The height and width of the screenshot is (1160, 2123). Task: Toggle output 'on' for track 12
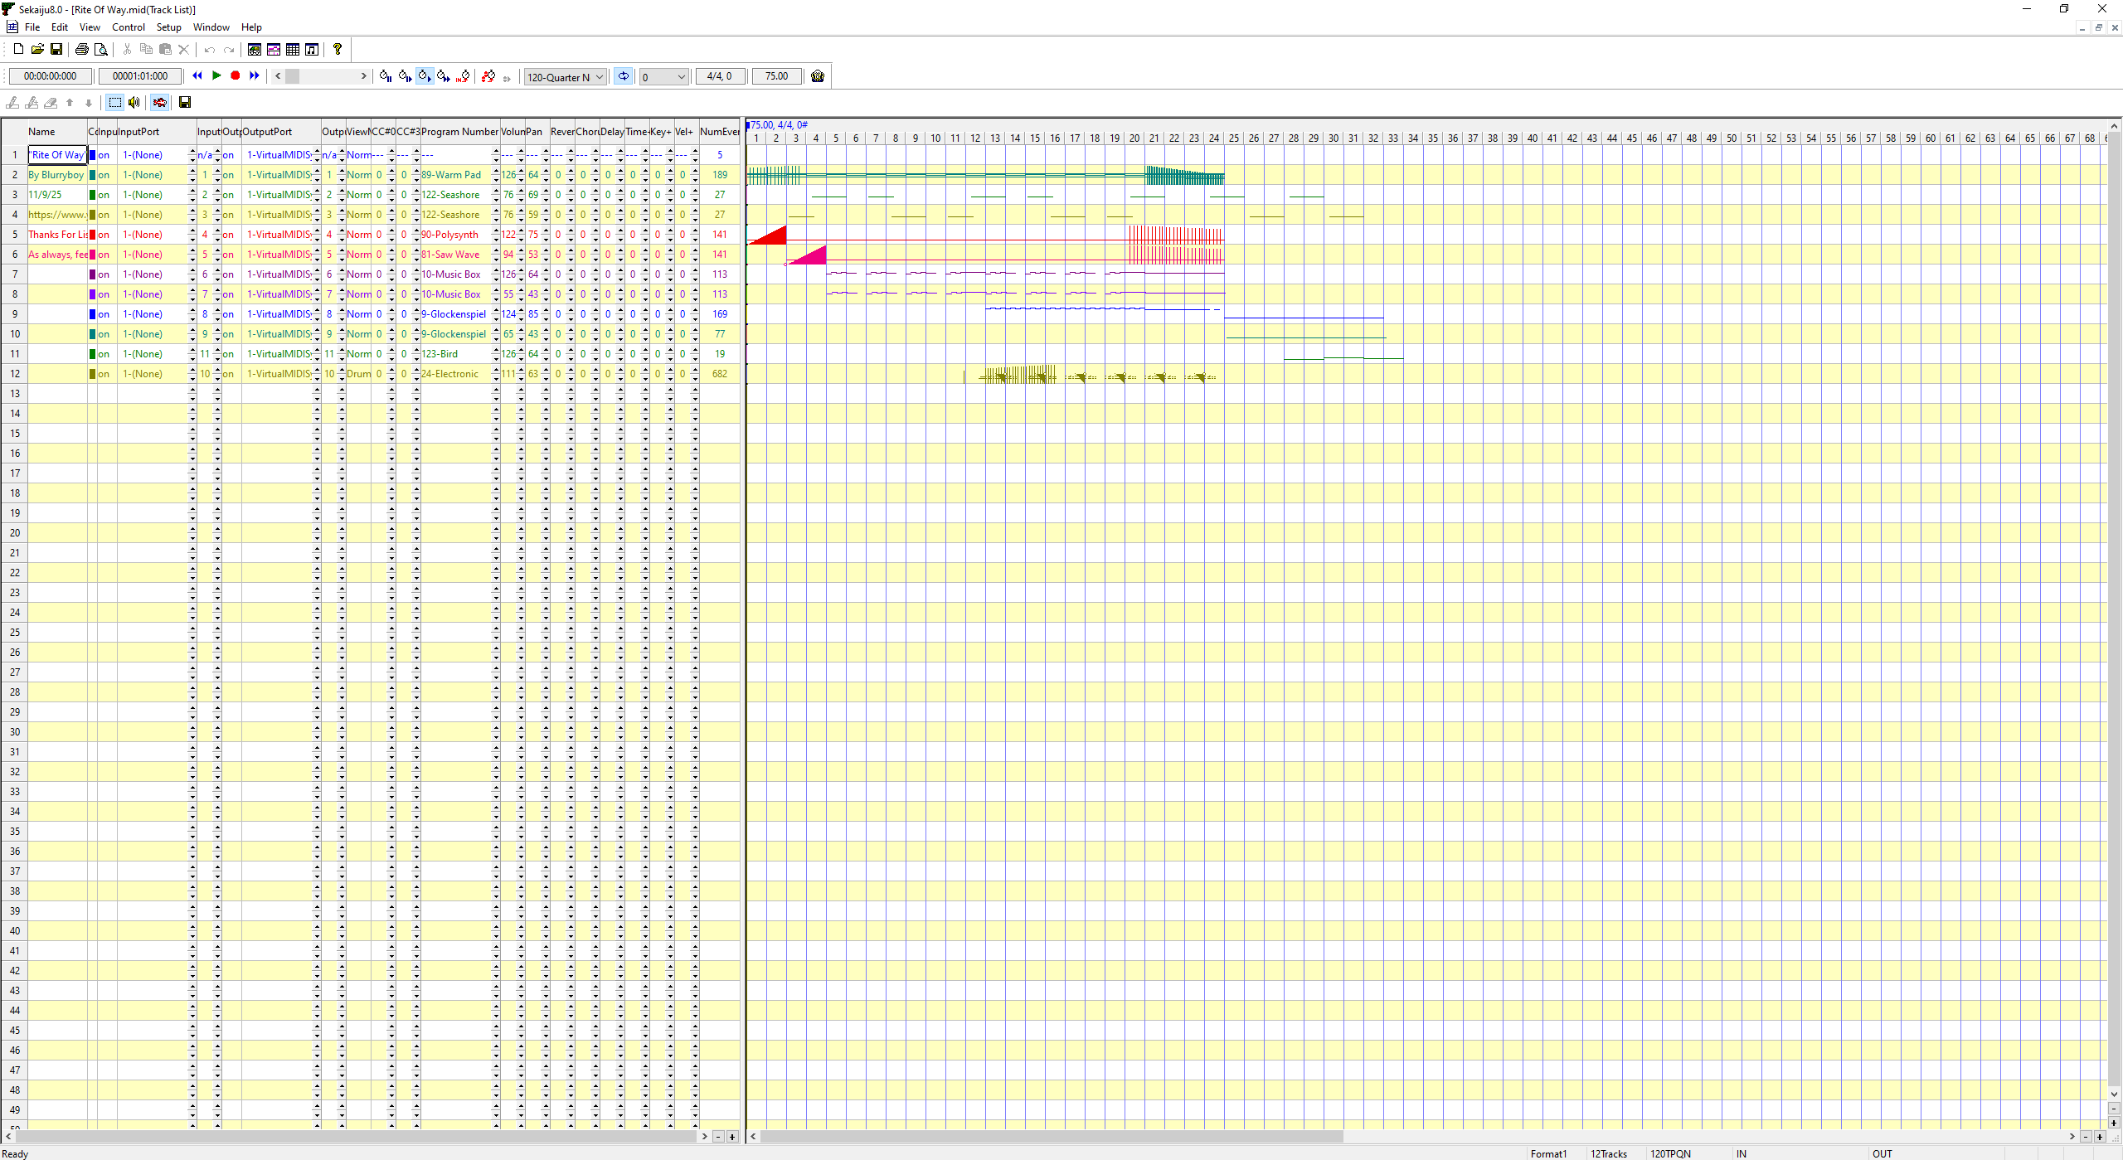coord(228,374)
